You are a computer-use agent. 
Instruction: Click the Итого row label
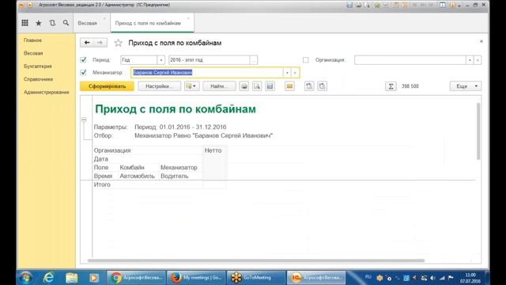(x=102, y=184)
